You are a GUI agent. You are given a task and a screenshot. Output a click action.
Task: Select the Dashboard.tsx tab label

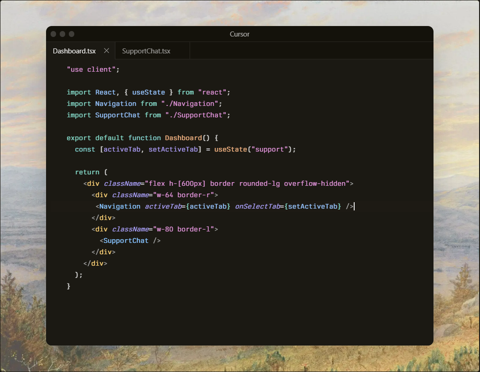coord(74,51)
